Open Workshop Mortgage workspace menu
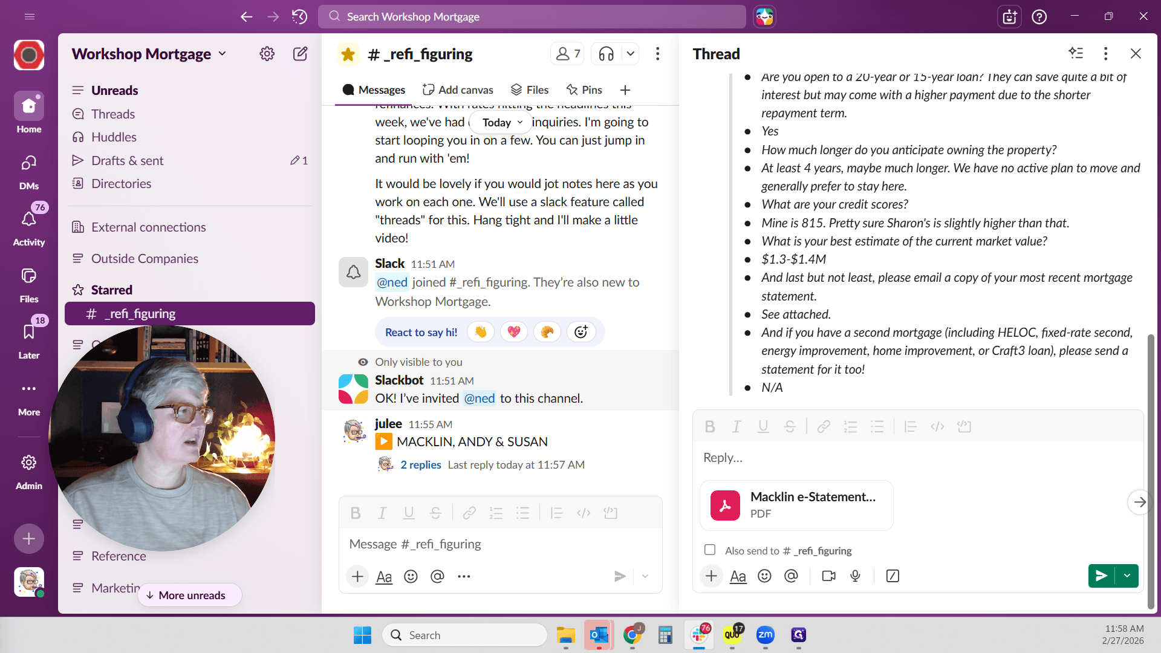 click(x=149, y=54)
